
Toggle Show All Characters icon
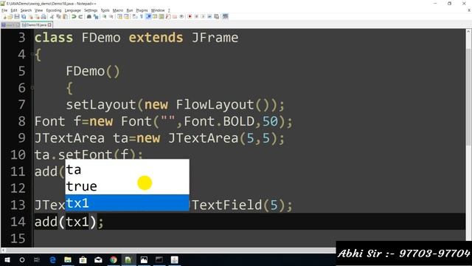[142, 16]
